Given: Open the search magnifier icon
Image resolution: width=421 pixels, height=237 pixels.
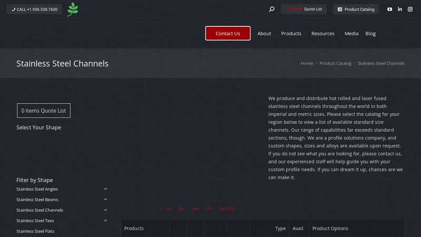Looking at the screenshot, I should (272, 9).
